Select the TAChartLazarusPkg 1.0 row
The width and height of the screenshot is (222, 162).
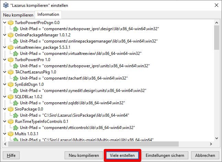(x=35, y=72)
